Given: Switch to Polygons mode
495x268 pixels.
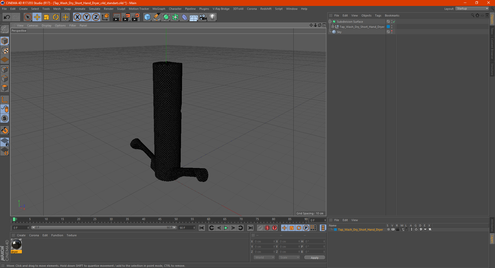Looking at the screenshot, I should [x=5, y=88].
